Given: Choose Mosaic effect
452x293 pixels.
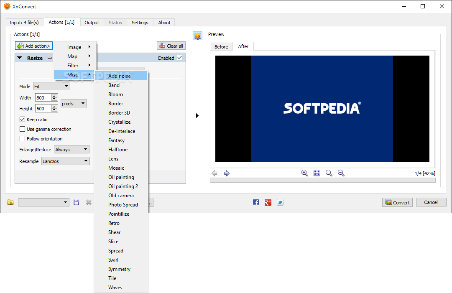Looking at the screenshot, I should (x=121, y=168).
